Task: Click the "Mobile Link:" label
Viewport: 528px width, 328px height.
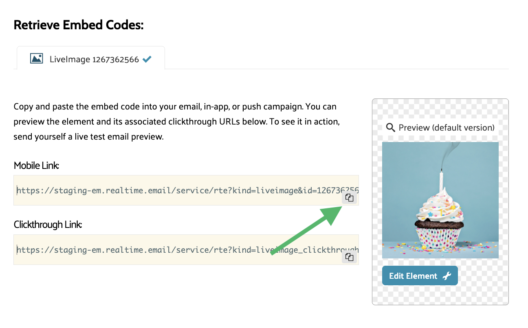Action: 36,166
